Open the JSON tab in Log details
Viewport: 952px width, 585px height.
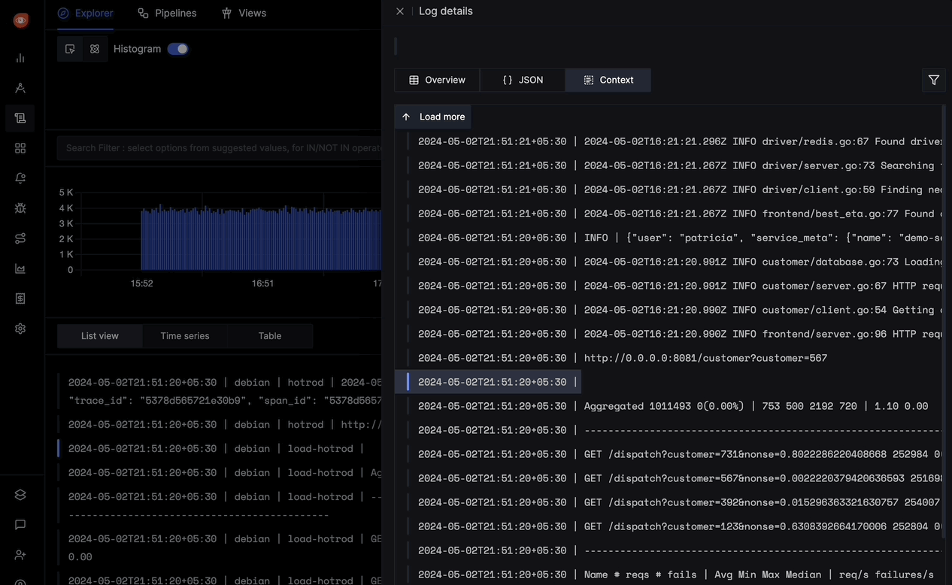pos(523,80)
